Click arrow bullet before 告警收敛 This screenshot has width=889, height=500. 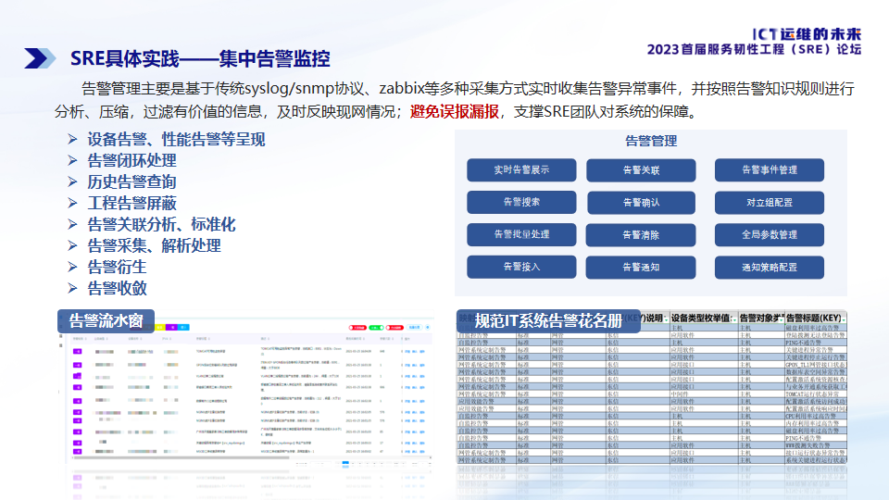pyautogui.click(x=72, y=288)
